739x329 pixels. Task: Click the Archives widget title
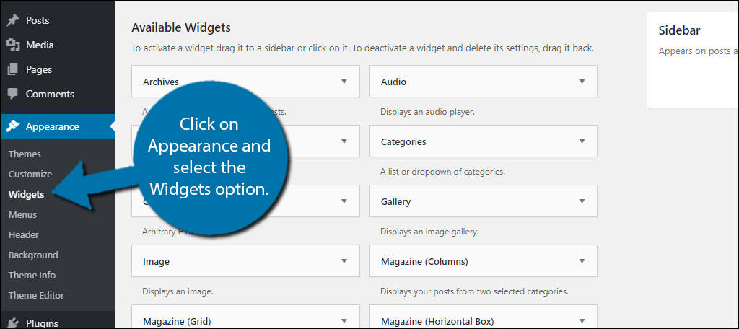(161, 82)
